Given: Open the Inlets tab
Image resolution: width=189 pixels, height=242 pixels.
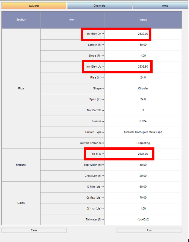Looking at the screenshot, I should coord(160,5).
